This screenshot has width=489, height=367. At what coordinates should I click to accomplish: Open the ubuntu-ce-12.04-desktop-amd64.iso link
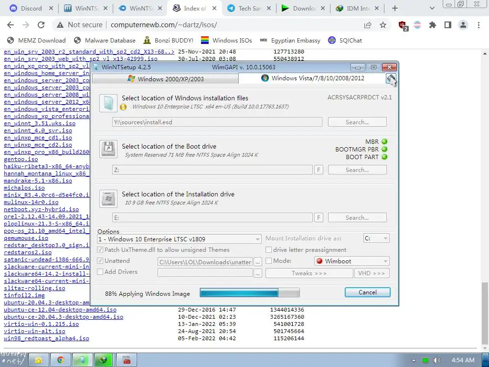(60, 310)
